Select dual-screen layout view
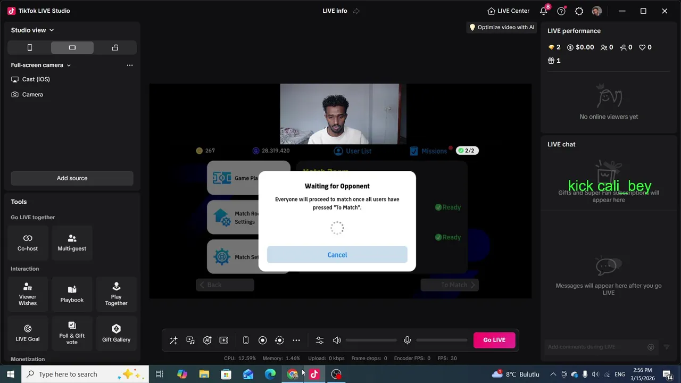The height and width of the screenshot is (383, 681). pos(115,48)
